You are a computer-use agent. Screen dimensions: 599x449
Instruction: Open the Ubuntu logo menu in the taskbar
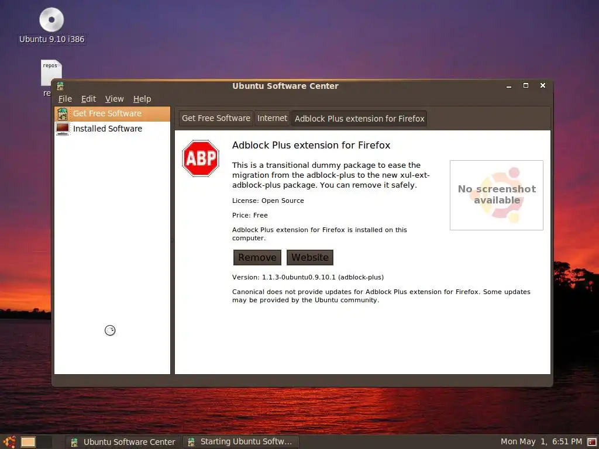[x=9, y=442]
